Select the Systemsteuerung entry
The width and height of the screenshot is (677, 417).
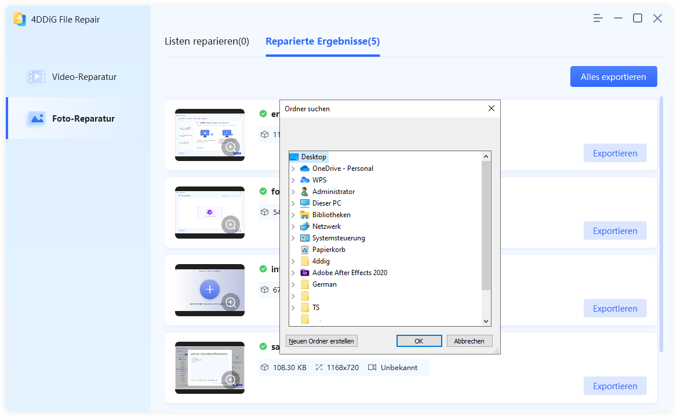pos(340,238)
